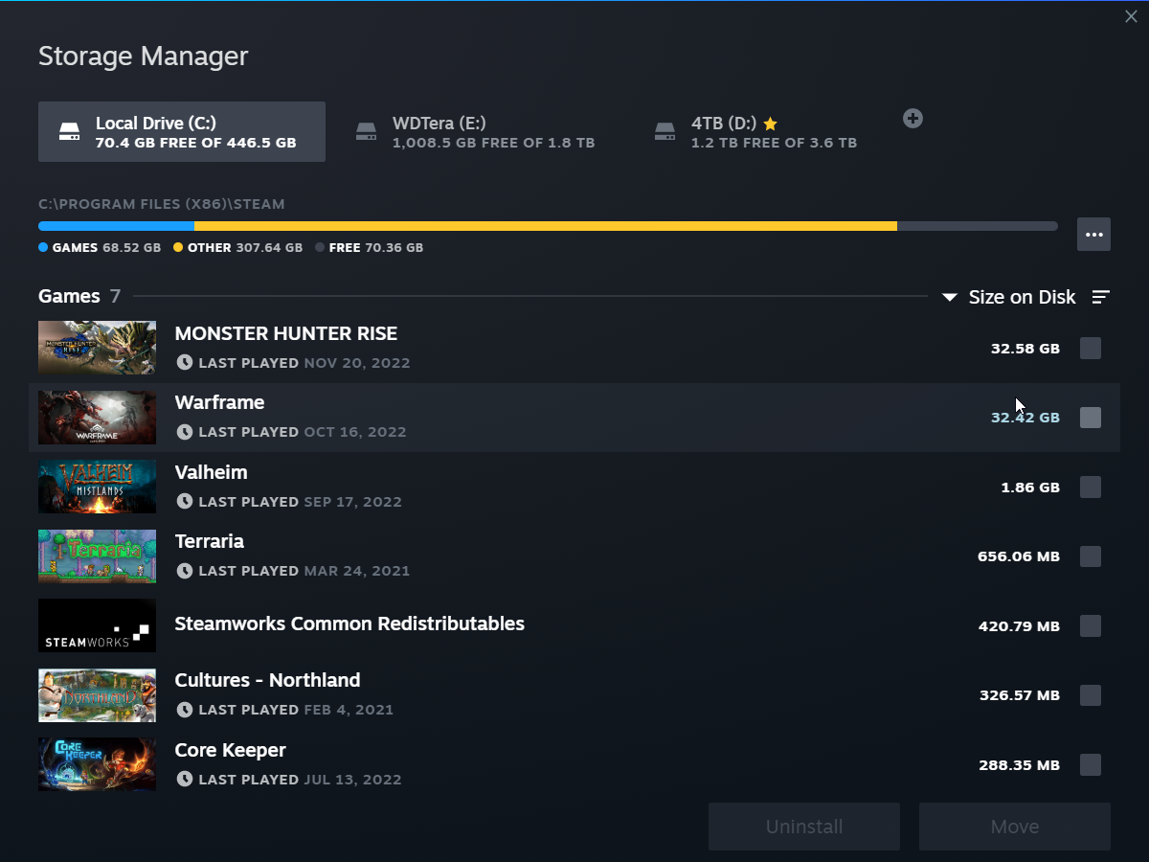Select the Valheim game title
Viewport: 1149px width, 862px height.
211,472
